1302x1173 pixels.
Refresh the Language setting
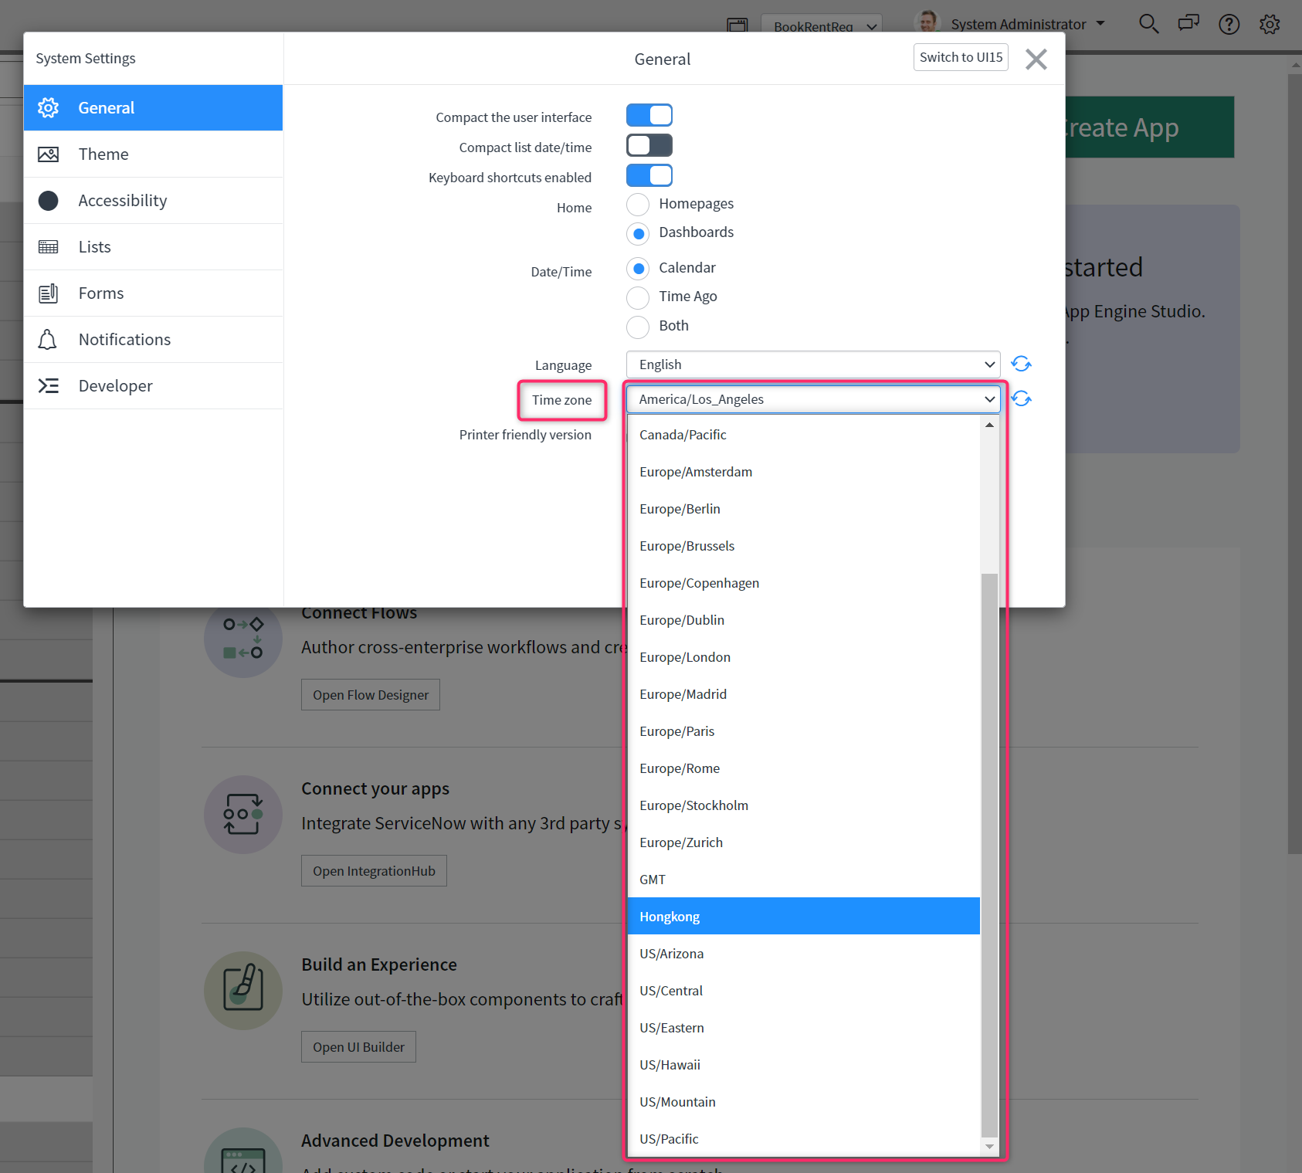[x=1021, y=363]
